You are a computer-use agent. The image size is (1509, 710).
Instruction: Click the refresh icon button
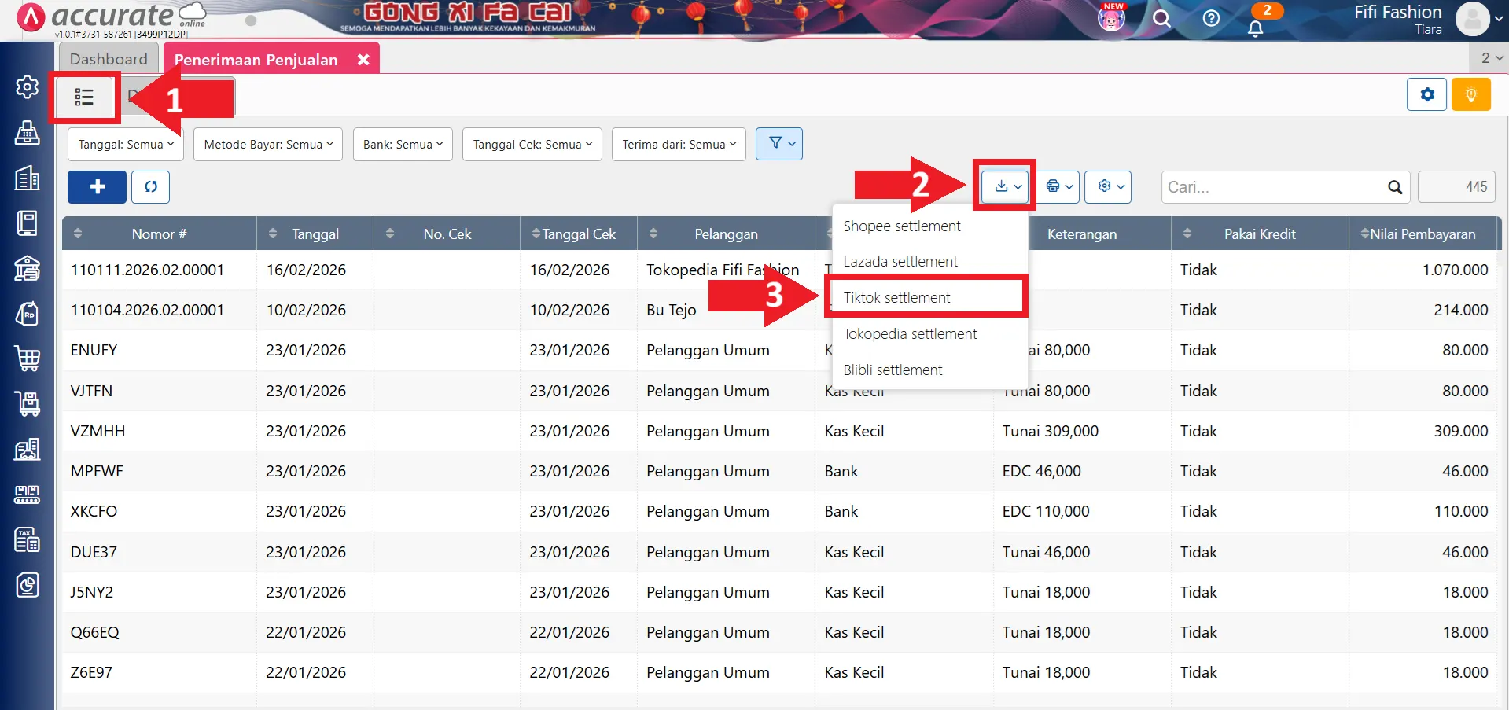[150, 187]
